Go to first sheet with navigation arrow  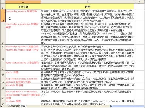click(x=1, y=106)
